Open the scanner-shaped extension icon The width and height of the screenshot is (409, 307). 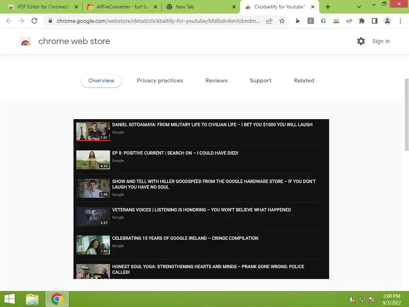point(336,21)
